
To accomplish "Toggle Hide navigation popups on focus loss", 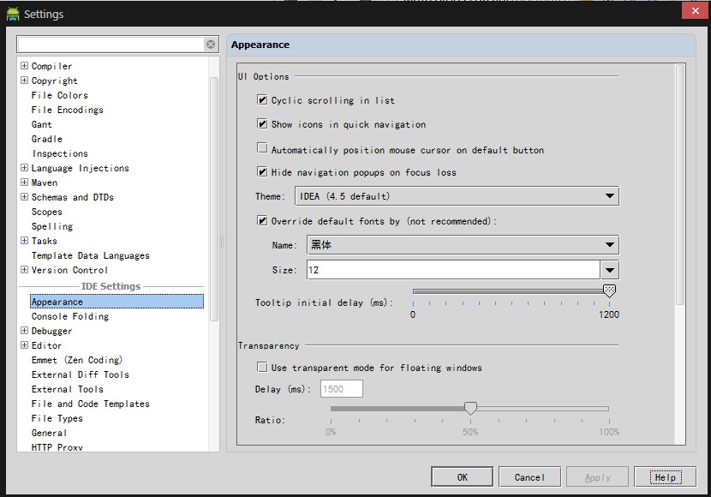I will [262, 172].
